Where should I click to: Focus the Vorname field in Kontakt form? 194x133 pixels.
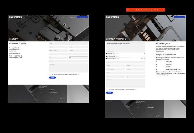coord(58,47)
